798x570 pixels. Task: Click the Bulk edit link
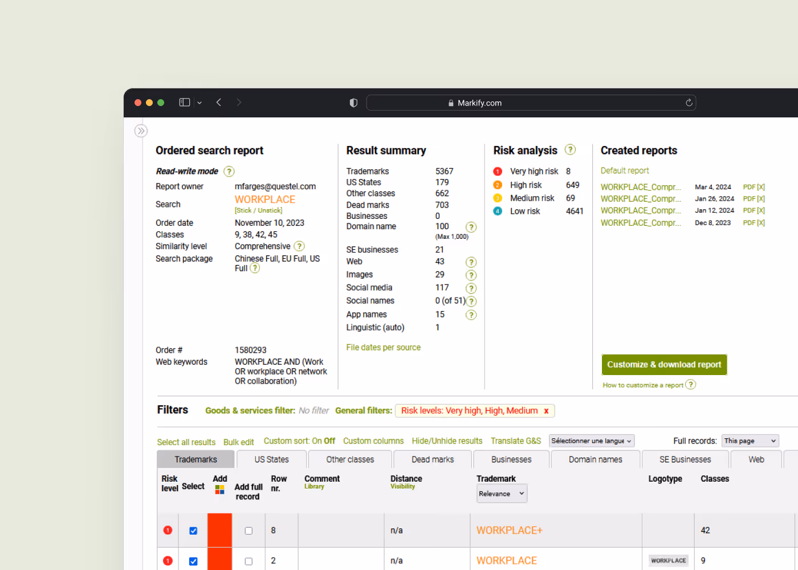click(x=238, y=442)
